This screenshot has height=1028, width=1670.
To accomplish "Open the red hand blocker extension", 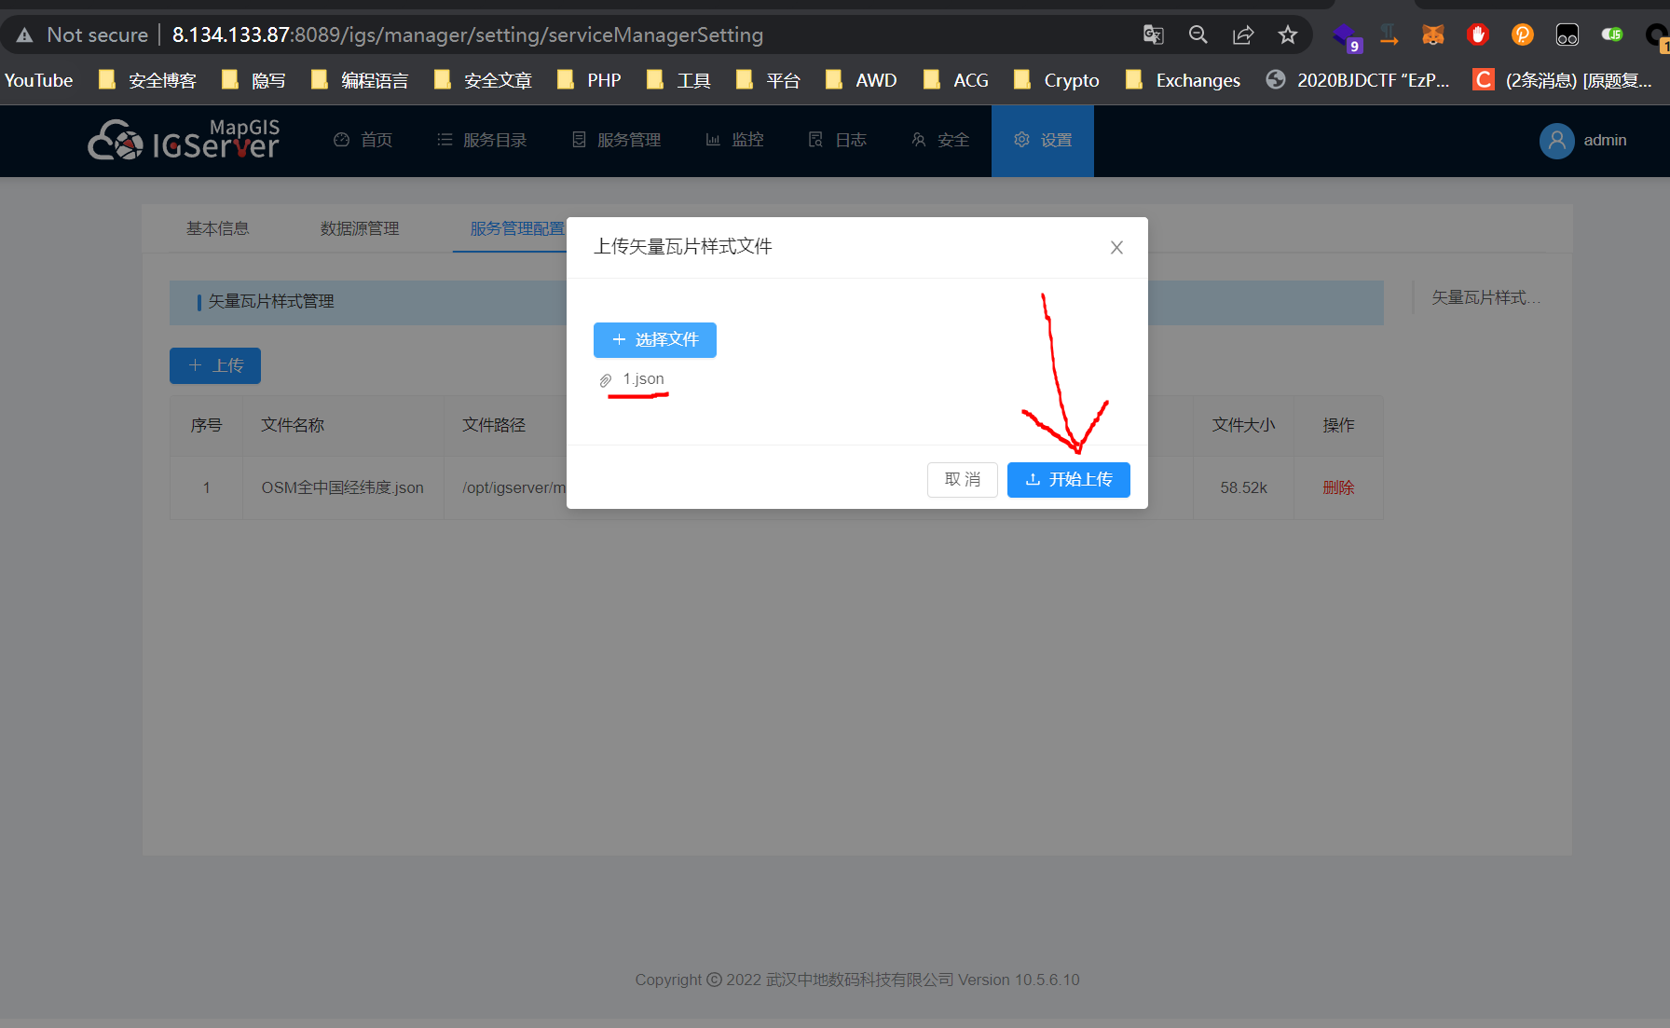I will [x=1477, y=35].
